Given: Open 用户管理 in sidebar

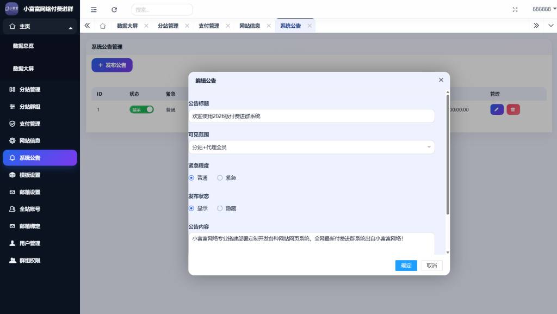Looking at the screenshot, I should tap(40, 243).
